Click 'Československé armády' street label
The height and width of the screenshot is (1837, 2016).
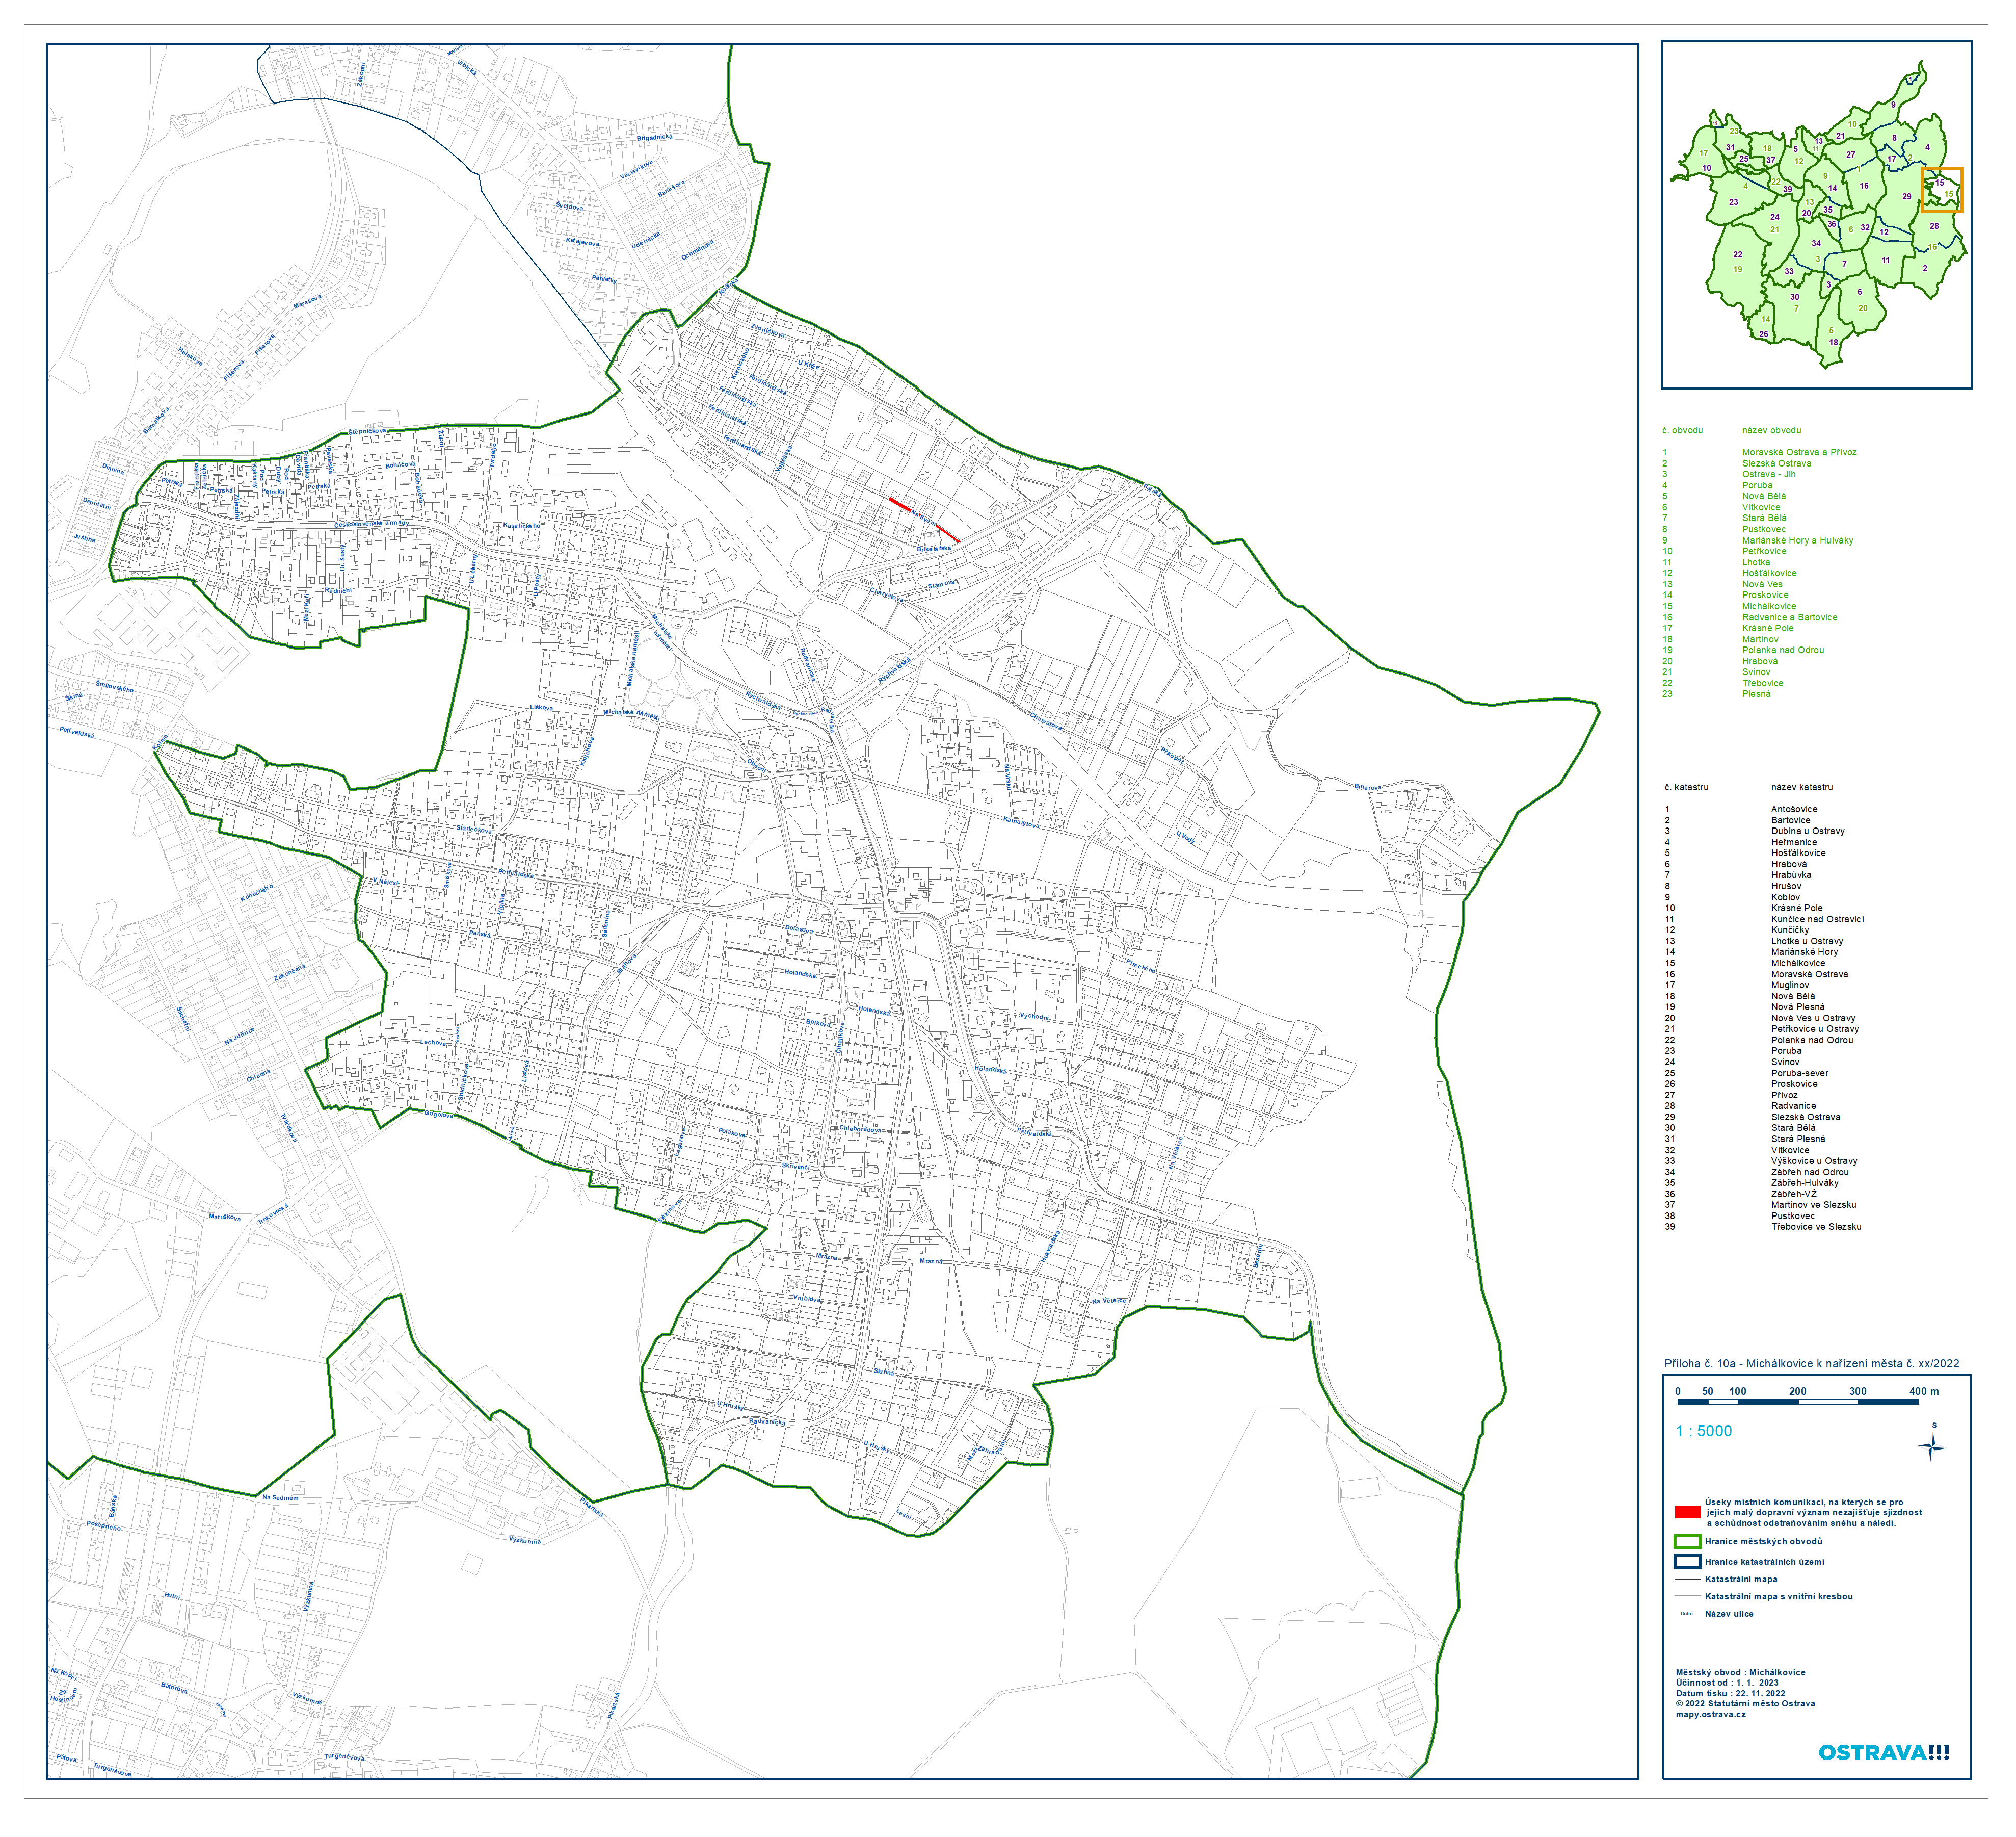tap(372, 524)
